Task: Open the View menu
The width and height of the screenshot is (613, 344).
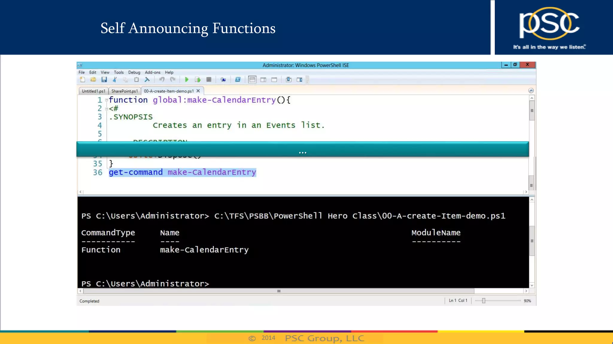Action: [x=105, y=72]
